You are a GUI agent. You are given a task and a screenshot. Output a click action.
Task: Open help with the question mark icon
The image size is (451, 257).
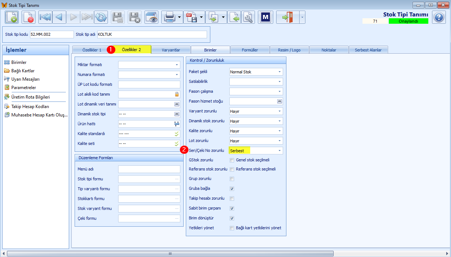[x=439, y=17]
